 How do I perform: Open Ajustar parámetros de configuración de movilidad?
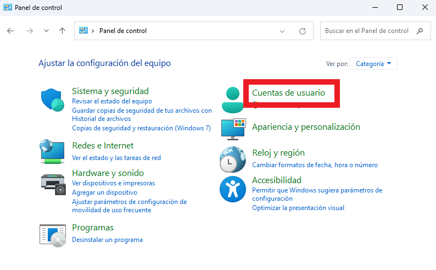129,206
